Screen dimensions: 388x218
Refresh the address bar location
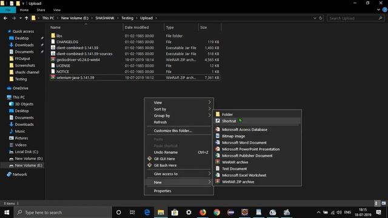321,18
